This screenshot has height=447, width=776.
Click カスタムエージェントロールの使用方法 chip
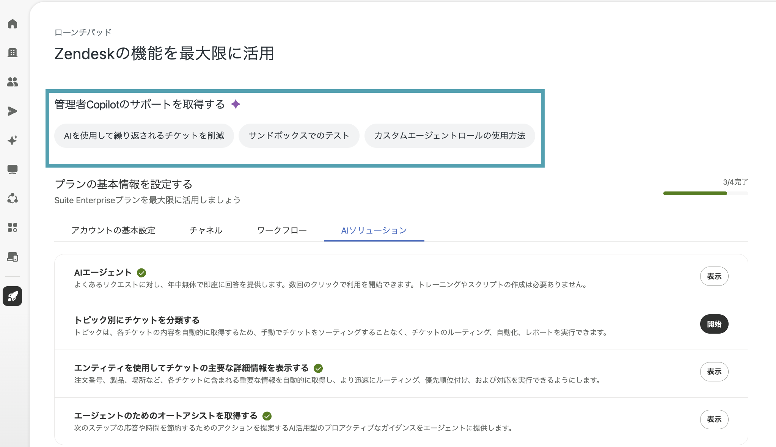coord(450,136)
